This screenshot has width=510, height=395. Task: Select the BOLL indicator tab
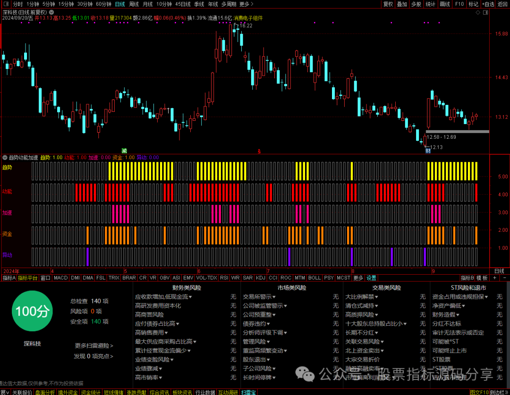pos(314,278)
